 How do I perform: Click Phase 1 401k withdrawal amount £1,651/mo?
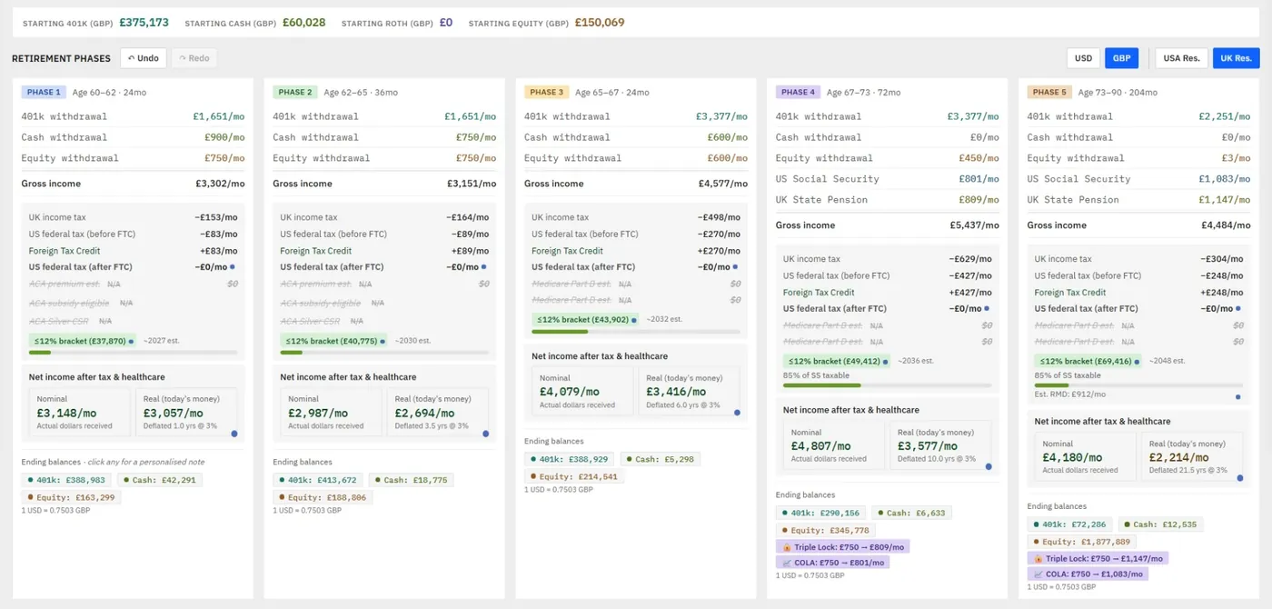coord(219,116)
